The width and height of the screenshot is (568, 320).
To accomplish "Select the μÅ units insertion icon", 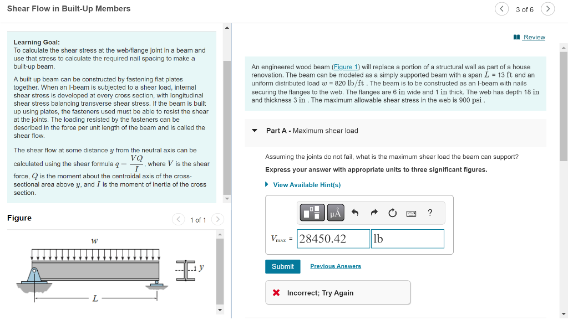I will [x=335, y=212].
